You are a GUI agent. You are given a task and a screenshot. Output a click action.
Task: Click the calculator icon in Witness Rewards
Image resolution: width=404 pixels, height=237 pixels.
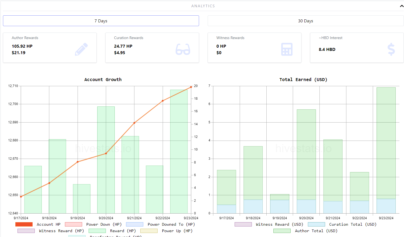pyautogui.click(x=287, y=49)
